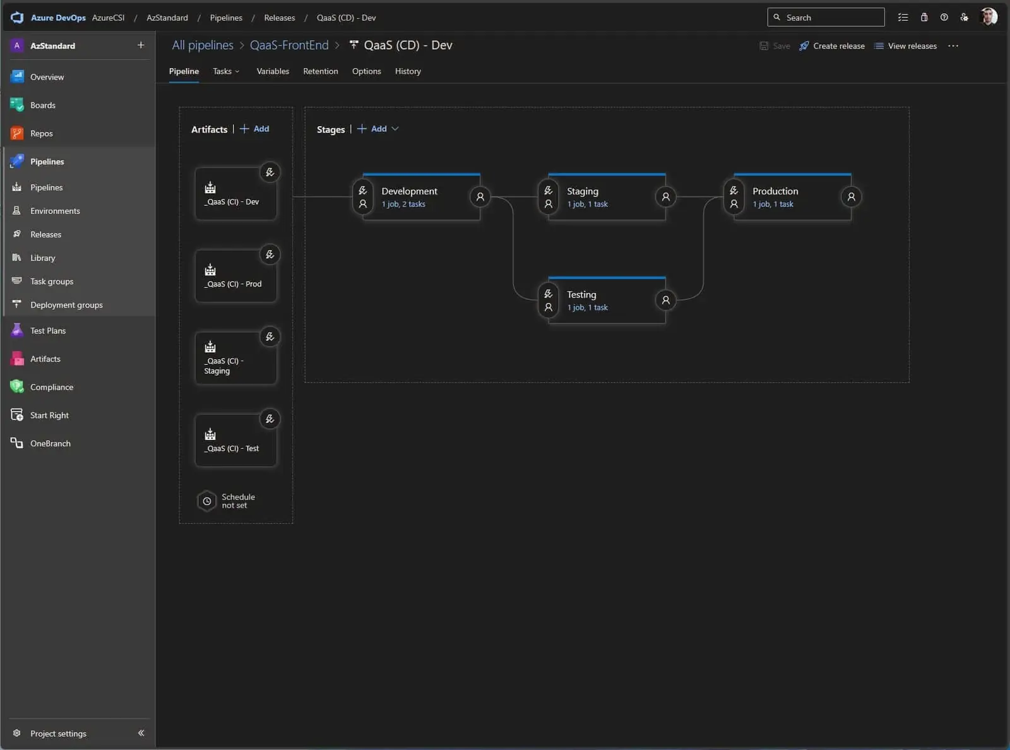This screenshot has height=750, width=1010.
Task: Select the Production stage card
Action: 792,197
